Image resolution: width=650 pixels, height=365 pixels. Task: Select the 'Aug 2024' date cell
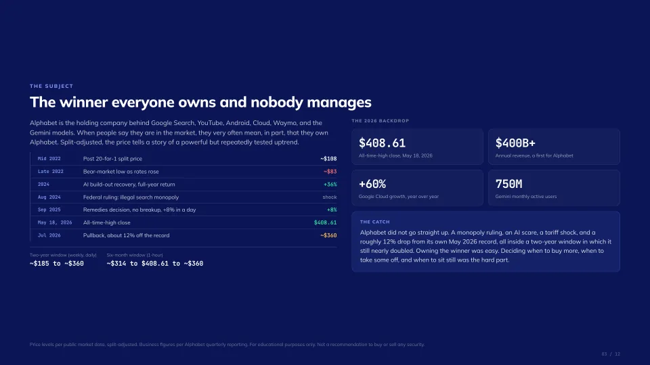(49, 197)
